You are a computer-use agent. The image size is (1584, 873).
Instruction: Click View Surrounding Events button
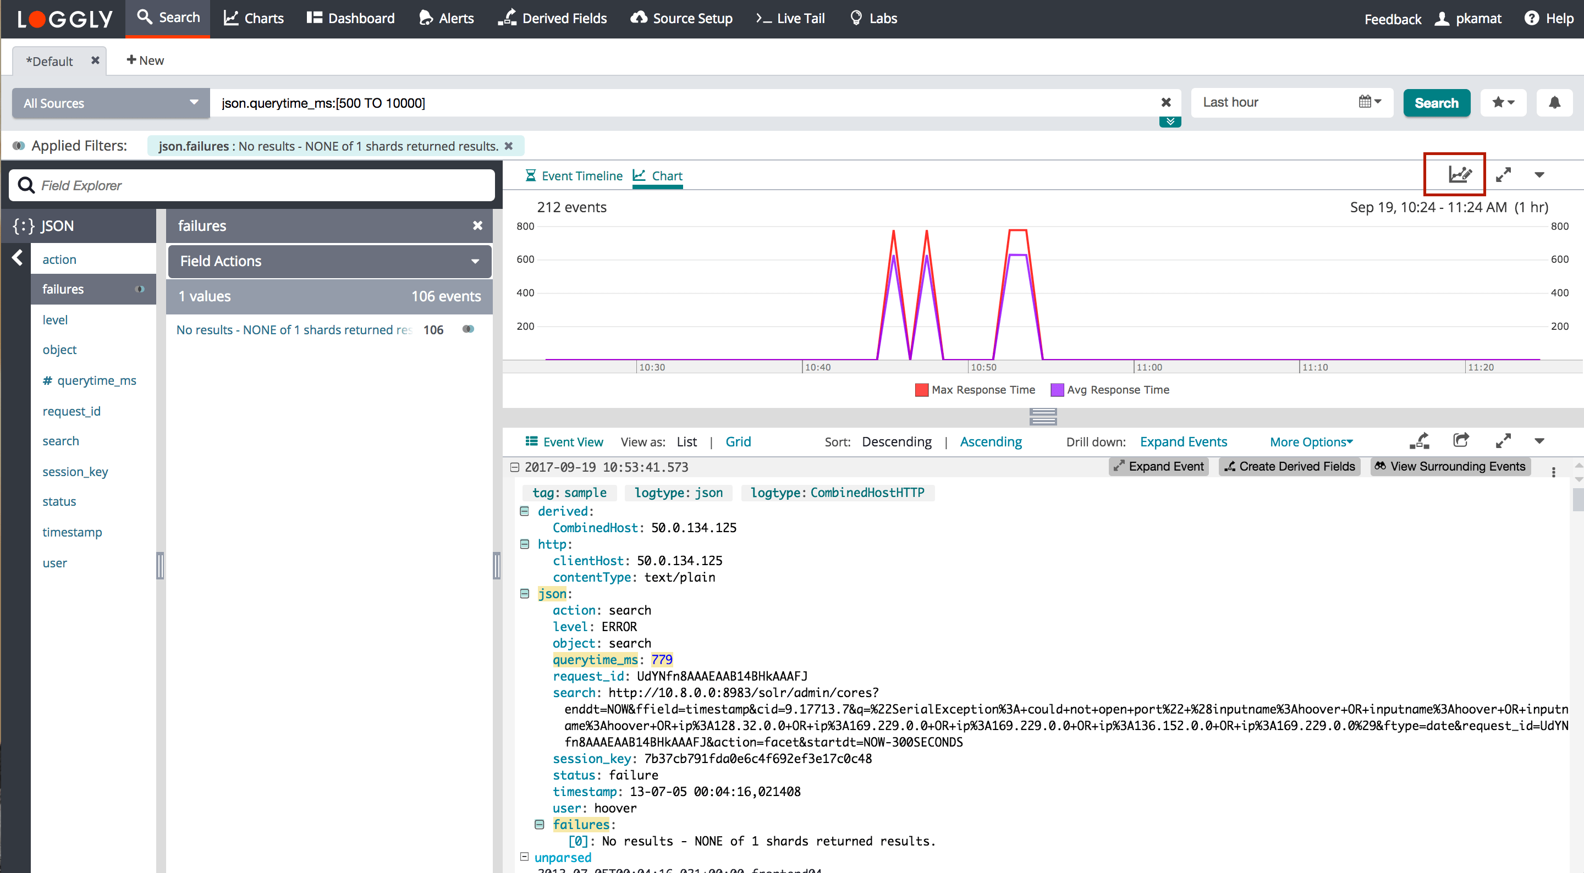point(1450,467)
